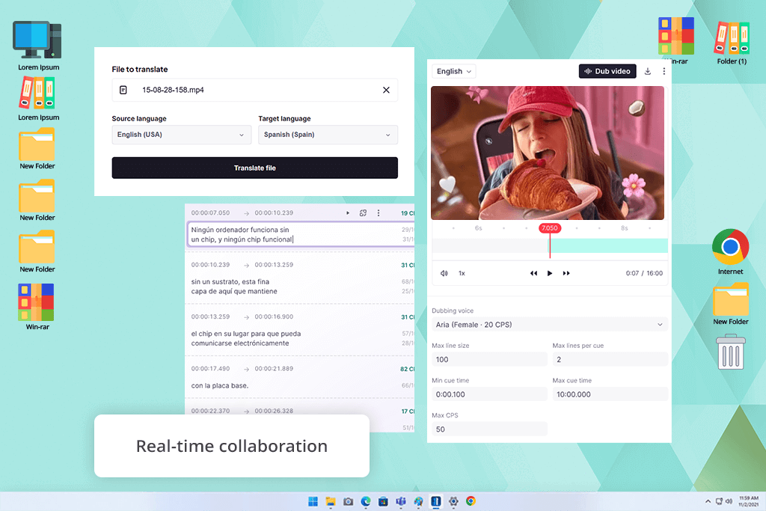Viewport: 766px width, 511px height.
Task: Open the Win-rar icon on the left desktop side
Action: [37, 307]
